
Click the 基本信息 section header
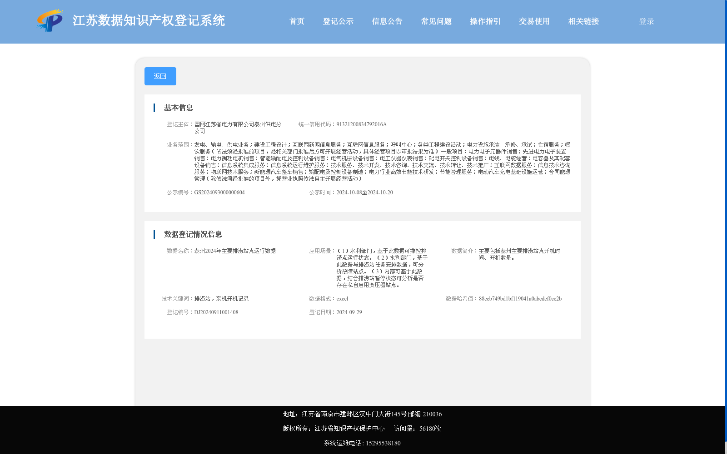[178, 108]
